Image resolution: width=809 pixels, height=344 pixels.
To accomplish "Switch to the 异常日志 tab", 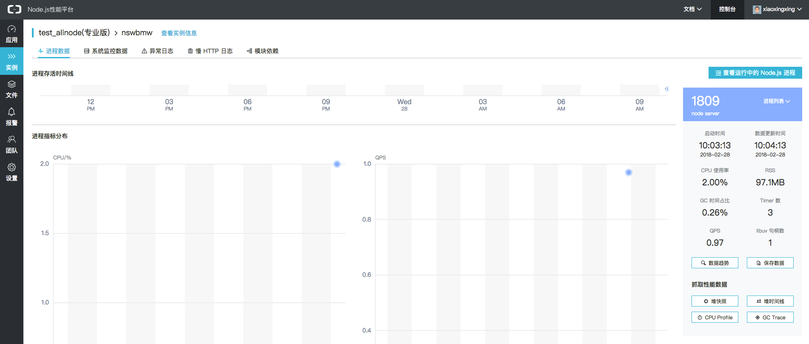I will click(x=157, y=51).
